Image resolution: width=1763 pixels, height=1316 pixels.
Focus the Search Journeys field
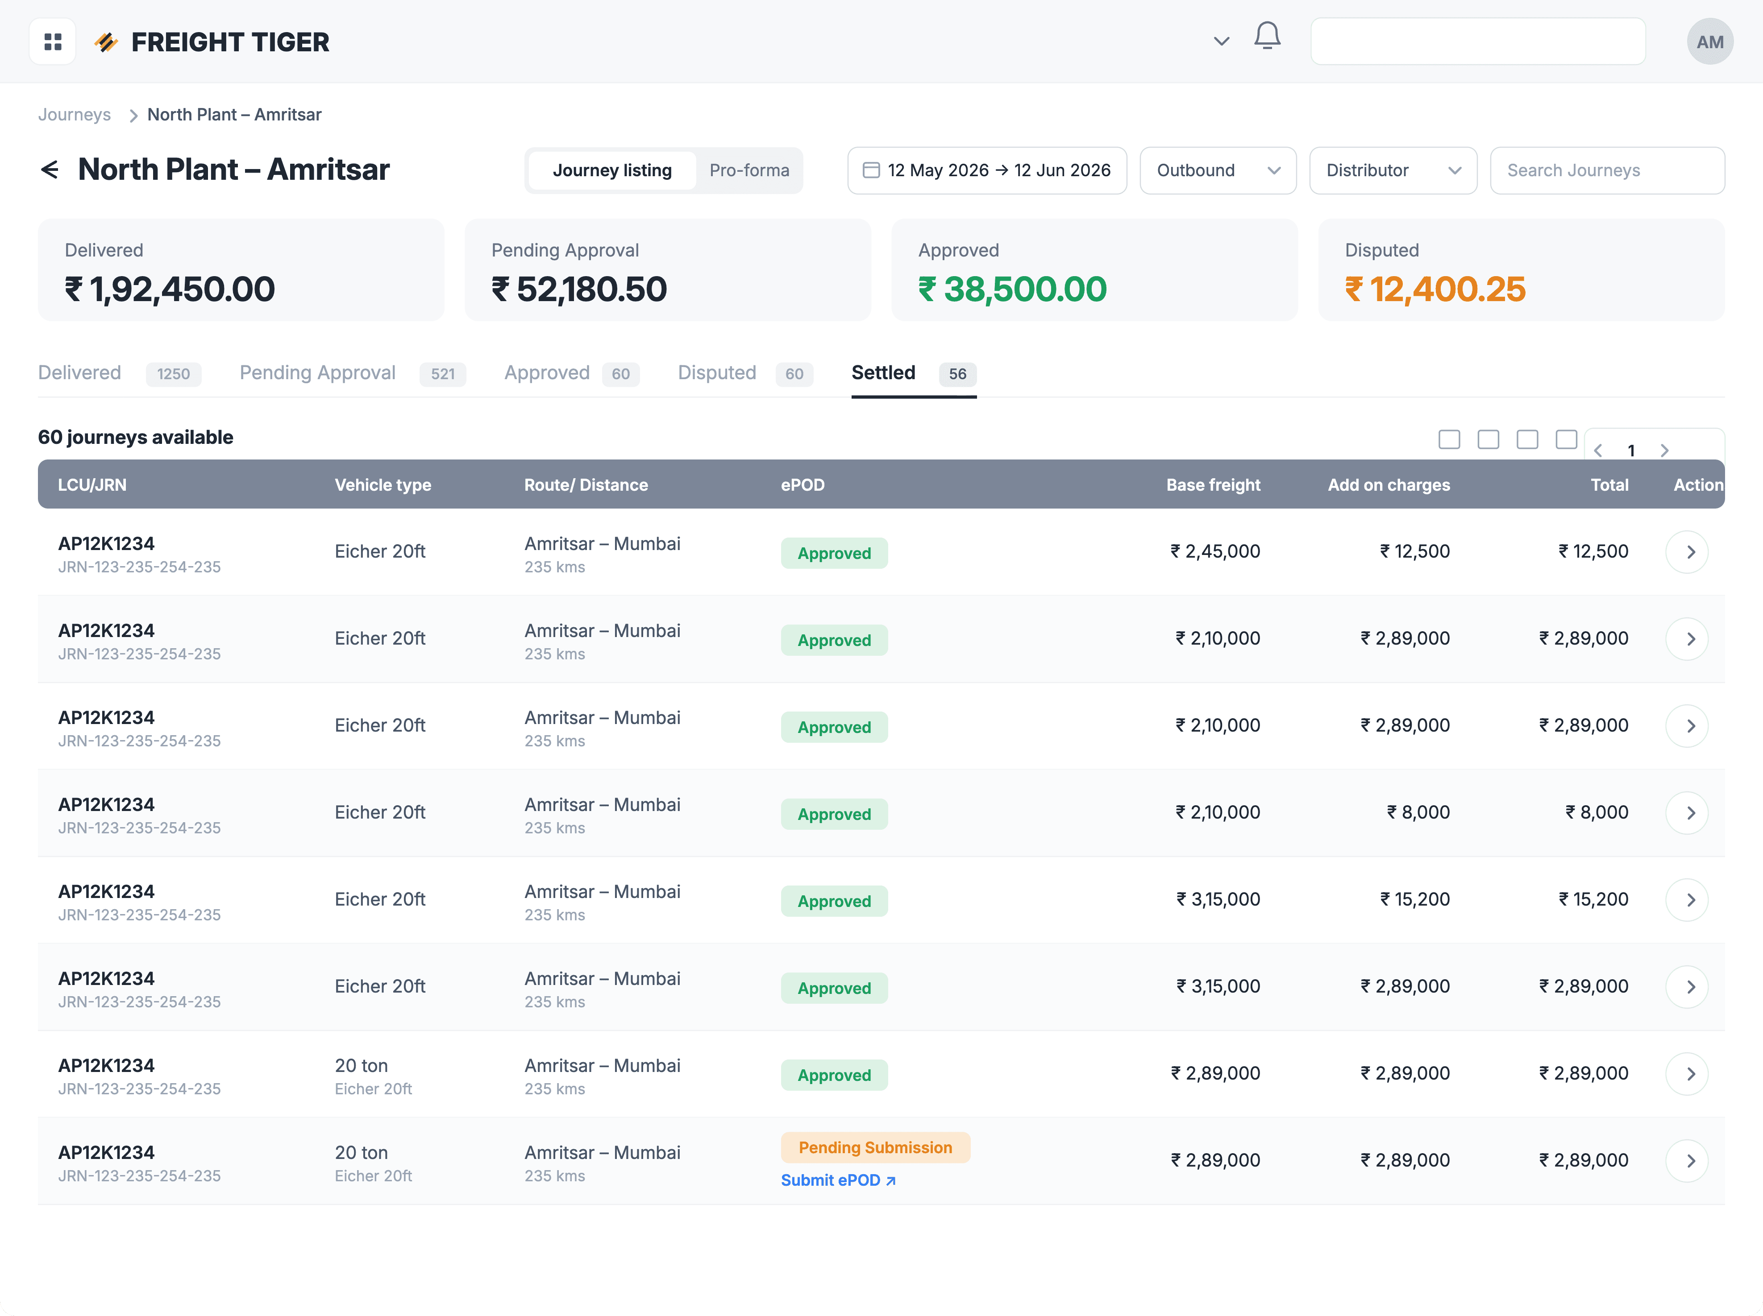tap(1607, 170)
